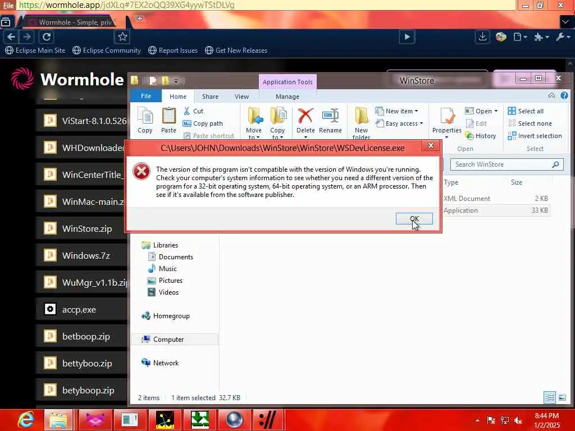
Task: Switch to large icons view in status bar
Action: coord(562,398)
